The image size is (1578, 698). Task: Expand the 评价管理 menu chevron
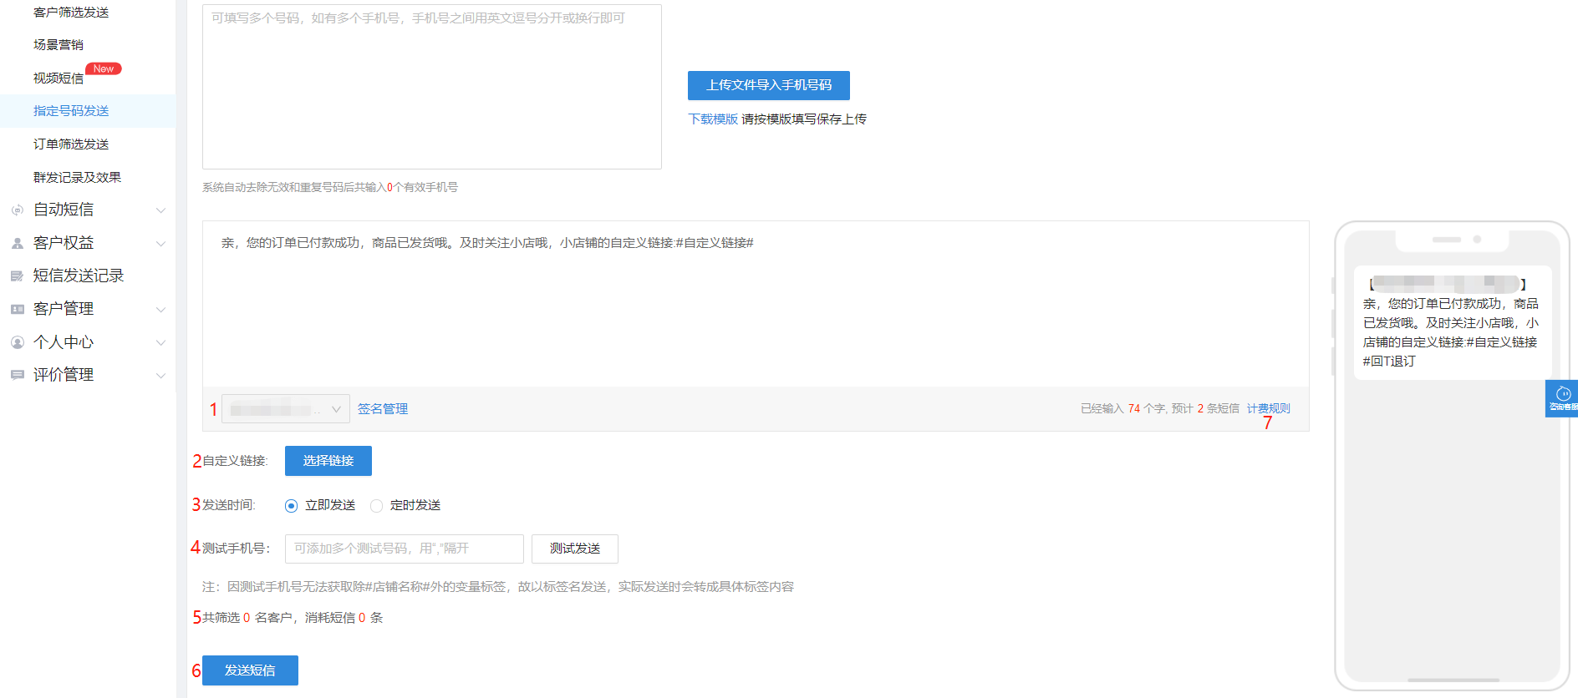pos(161,376)
